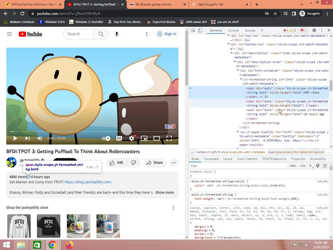
Task: Click the YouTube search magnifier button
Action: 101,34
